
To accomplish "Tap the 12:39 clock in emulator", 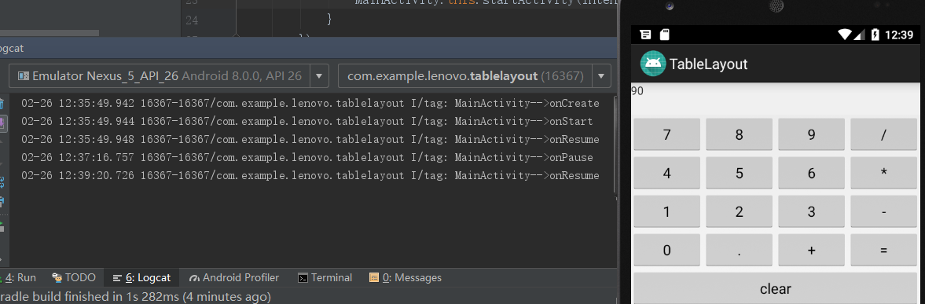I will [x=899, y=35].
